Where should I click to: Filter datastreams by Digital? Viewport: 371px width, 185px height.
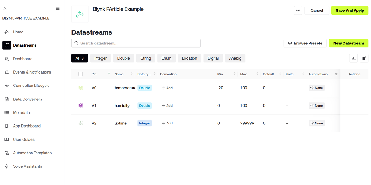pyautogui.click(x=213, y=58)
